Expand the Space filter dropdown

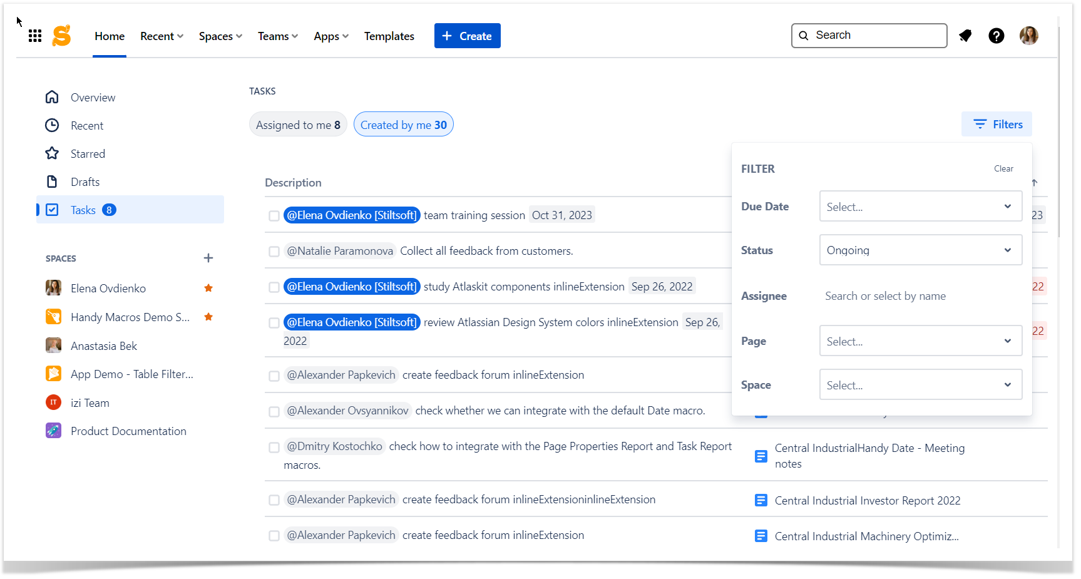921,384
